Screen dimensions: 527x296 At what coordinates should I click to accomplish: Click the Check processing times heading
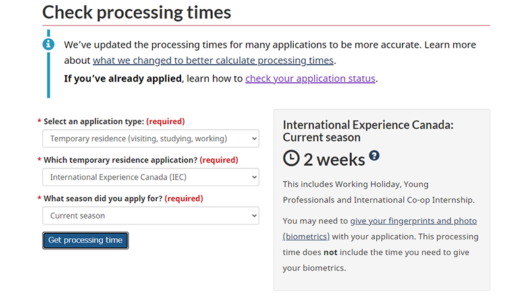(136, 12)
